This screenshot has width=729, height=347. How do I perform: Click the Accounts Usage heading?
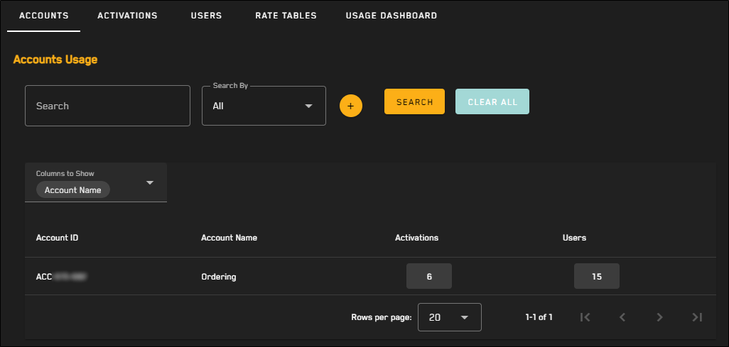55,60
